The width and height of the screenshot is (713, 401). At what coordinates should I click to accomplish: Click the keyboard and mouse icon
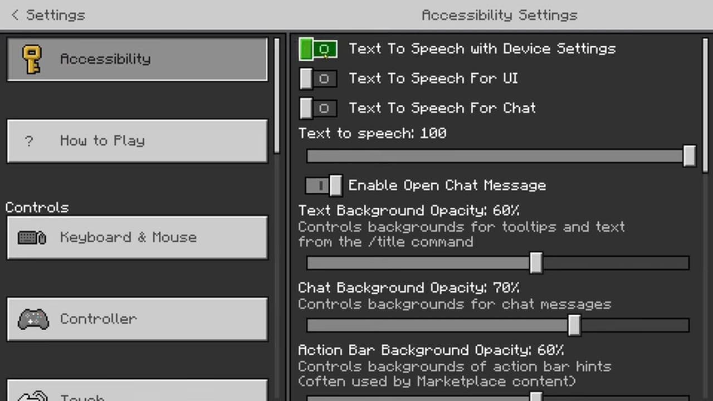click(32, 238)
